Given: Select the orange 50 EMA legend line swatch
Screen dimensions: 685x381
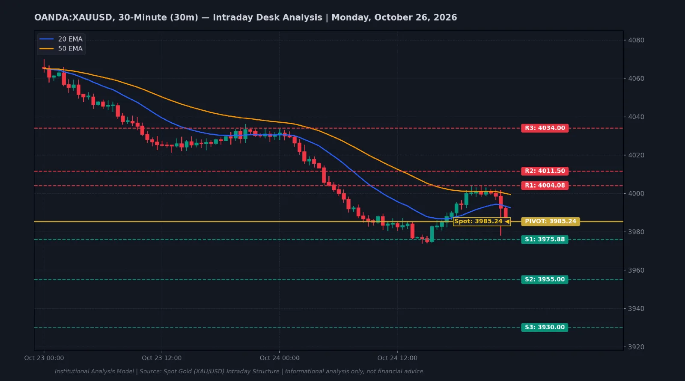Looking at the screenshot, I should click(x=47, y=48).
